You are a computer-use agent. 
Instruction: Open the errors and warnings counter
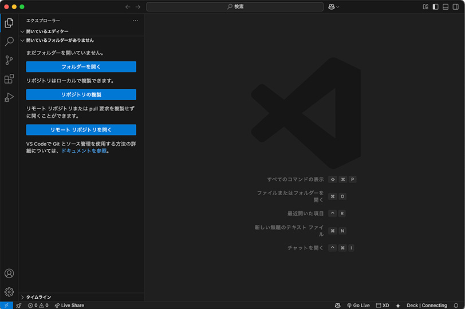click(38, 306)
